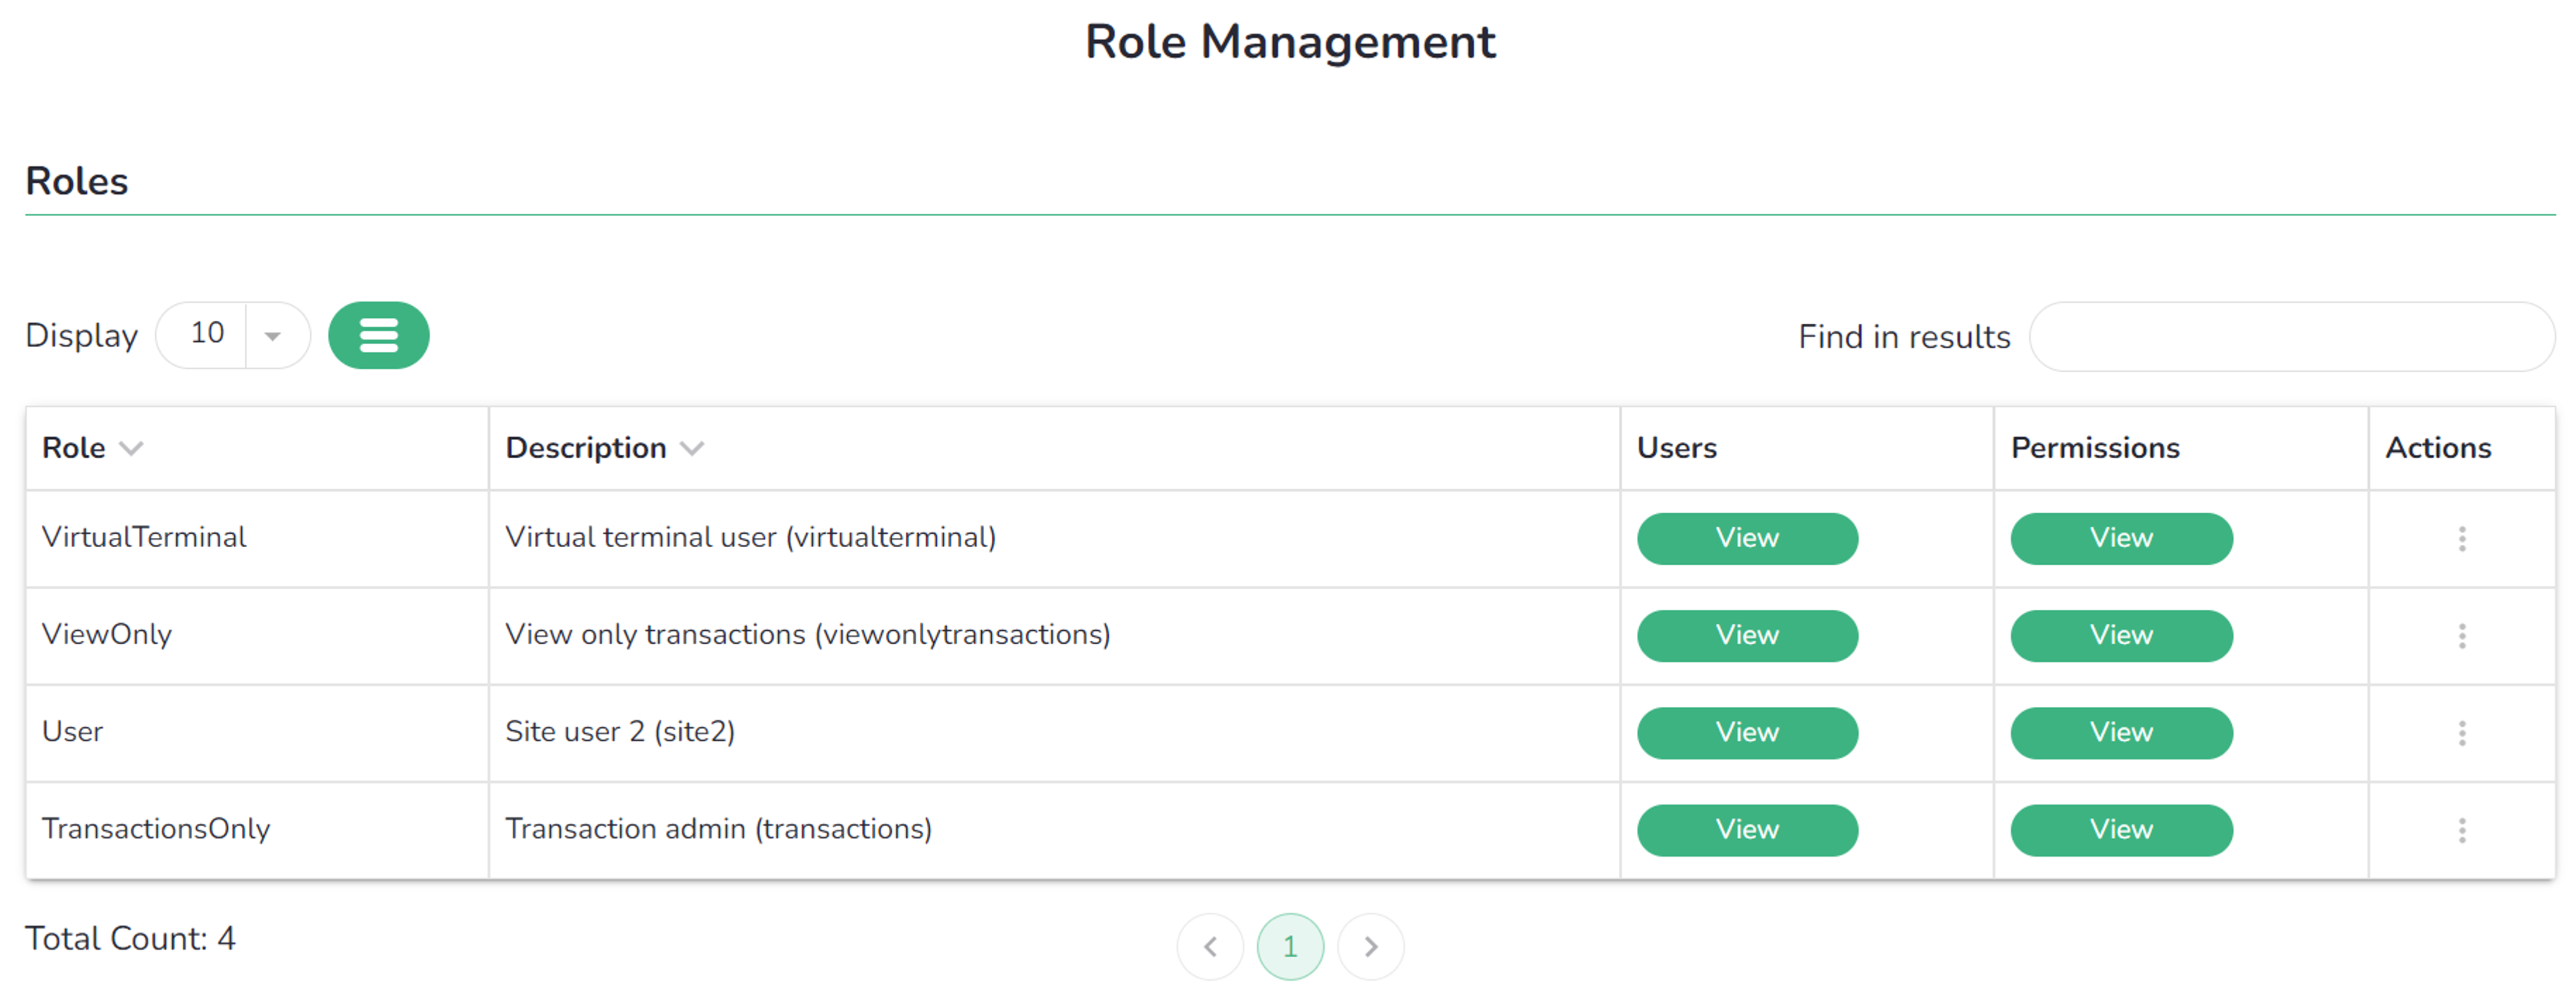Sort by Description column chevron
This screenshot has height=1006, width=2576.
point(692,448)
